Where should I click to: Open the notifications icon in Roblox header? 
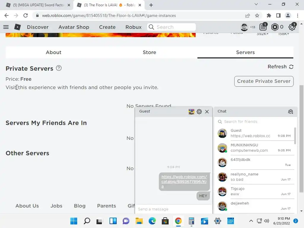pos(263,27)
